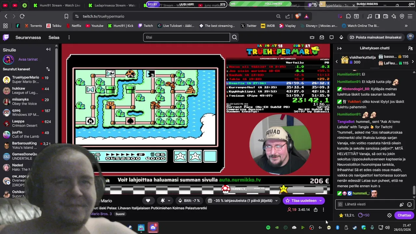Show next gifter leaderboard arrow
Viewport: 416px width, 234px height.
tap(413, 61)
